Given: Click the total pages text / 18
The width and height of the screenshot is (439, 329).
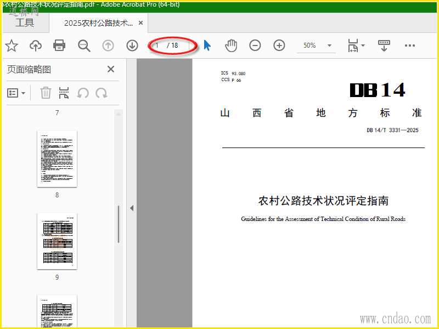Looking at the screenshot, I should tap(172, 46).
